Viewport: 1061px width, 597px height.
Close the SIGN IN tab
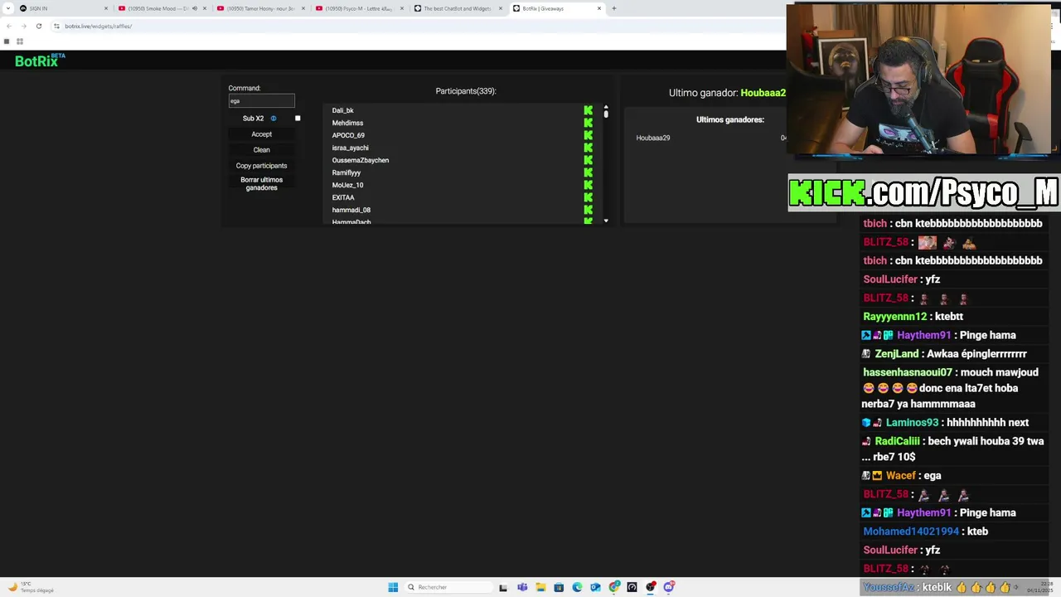pos(106,8)
